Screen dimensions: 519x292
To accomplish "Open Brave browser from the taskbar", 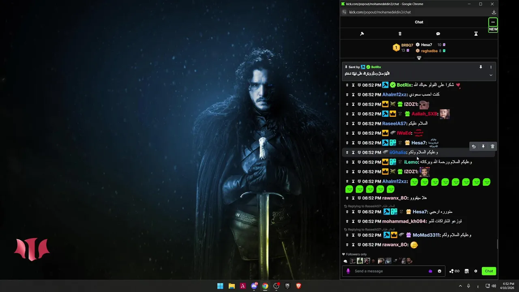I will (x=299, y=286).
